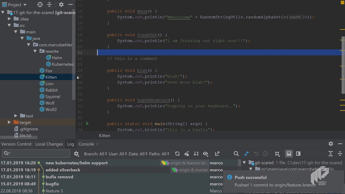Switch to the Console tab
Image resolution: width=345 pixels, height=194 pixels.
coord(86,144)
